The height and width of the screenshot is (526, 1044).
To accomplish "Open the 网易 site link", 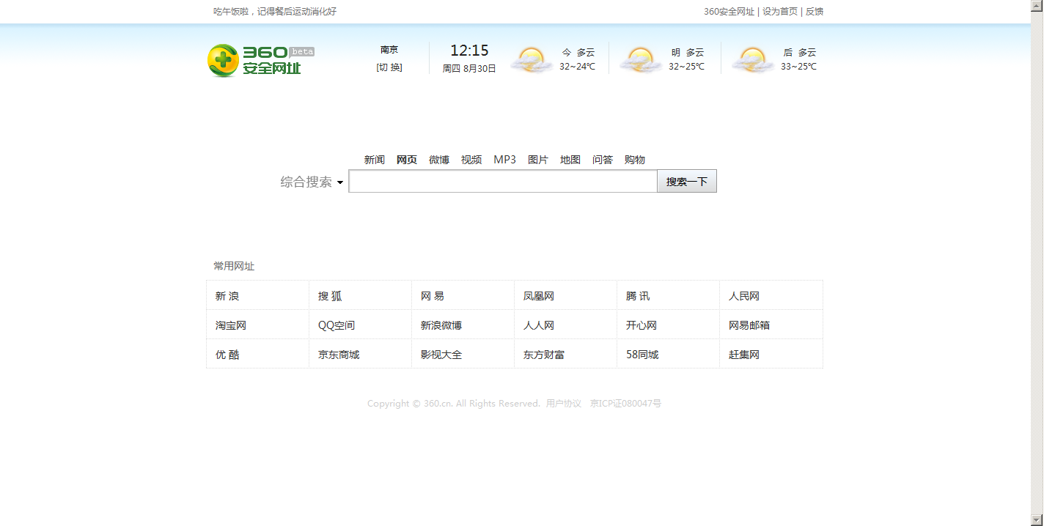I will click(x=433, y=296).
